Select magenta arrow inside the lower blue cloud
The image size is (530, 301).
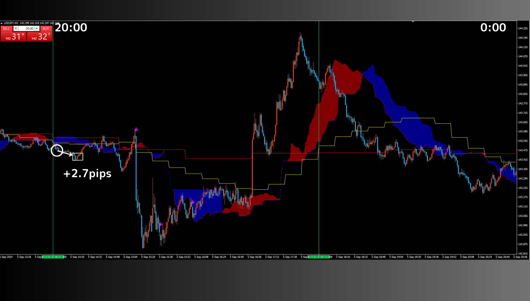(193, 202)
